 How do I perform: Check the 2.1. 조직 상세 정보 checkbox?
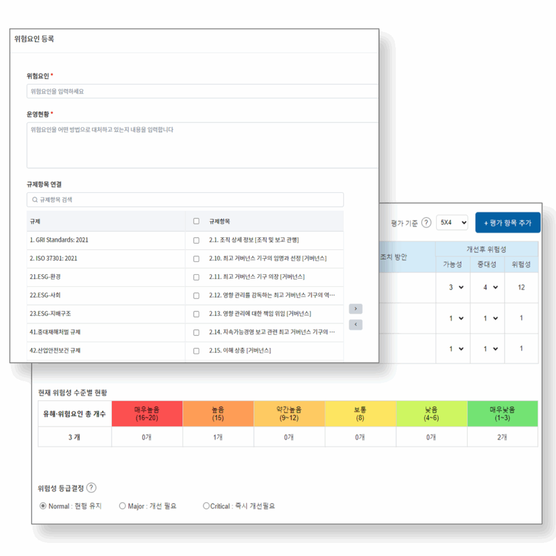(196, 240)
